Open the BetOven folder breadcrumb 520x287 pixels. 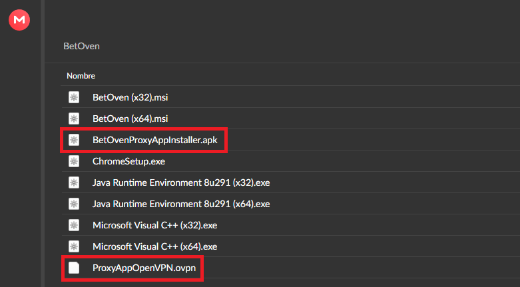[x=82, y=46]
